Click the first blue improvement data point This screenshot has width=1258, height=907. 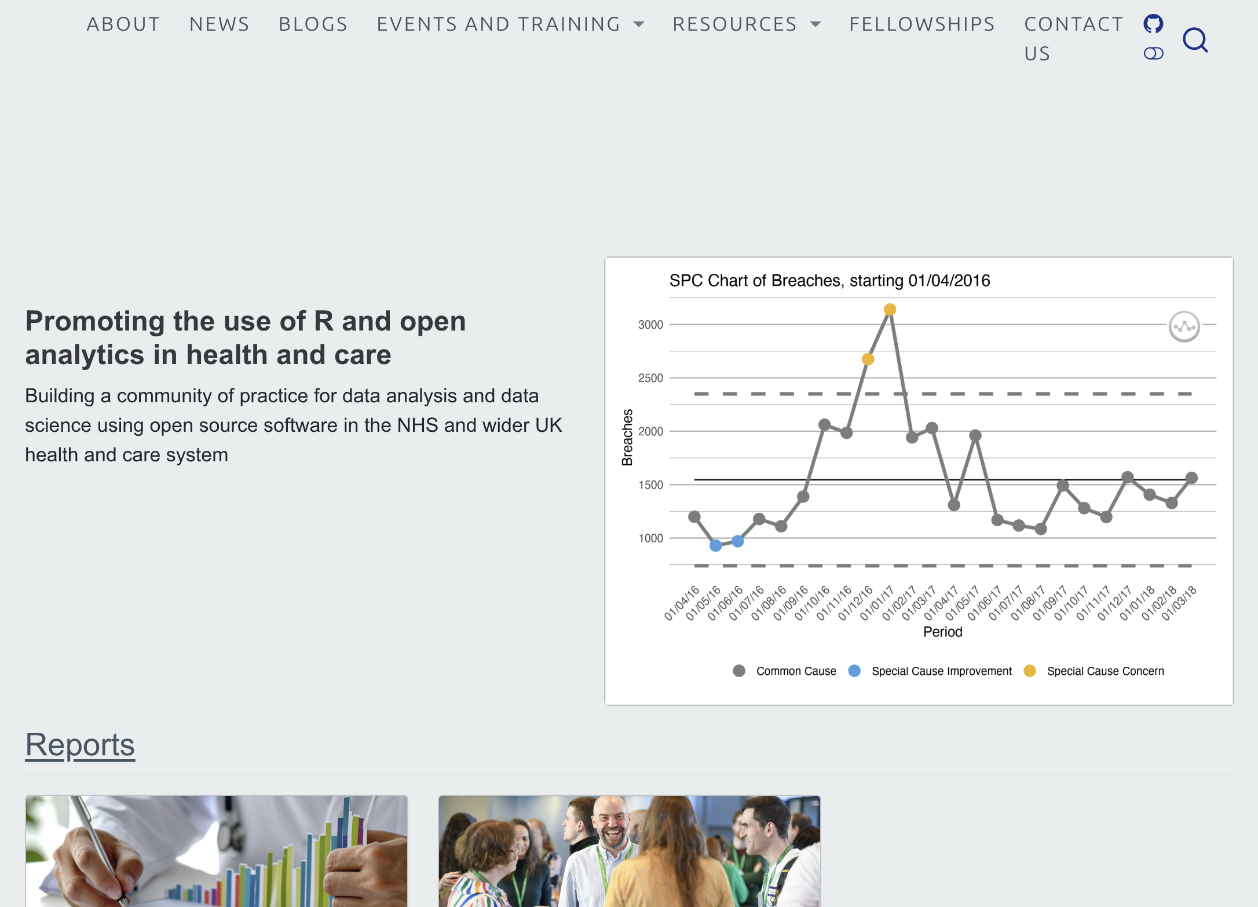715,545
